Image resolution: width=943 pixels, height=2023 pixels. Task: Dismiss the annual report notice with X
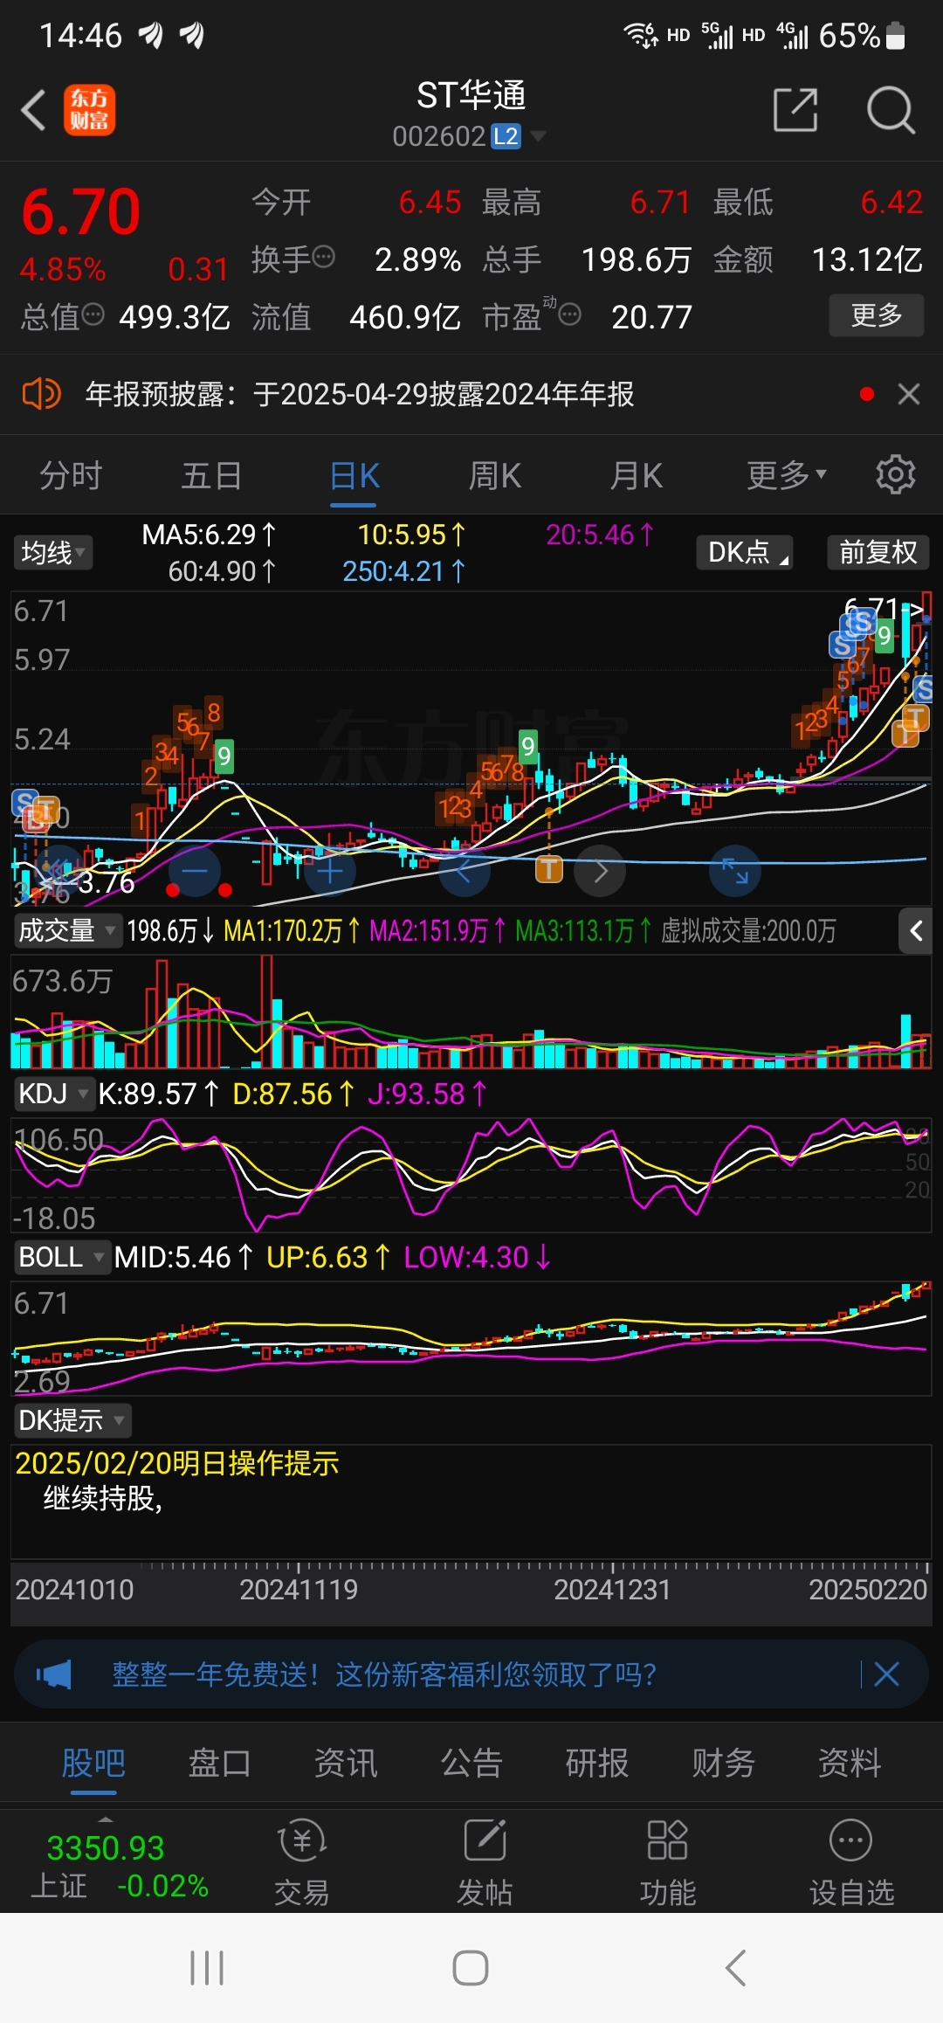909,394
